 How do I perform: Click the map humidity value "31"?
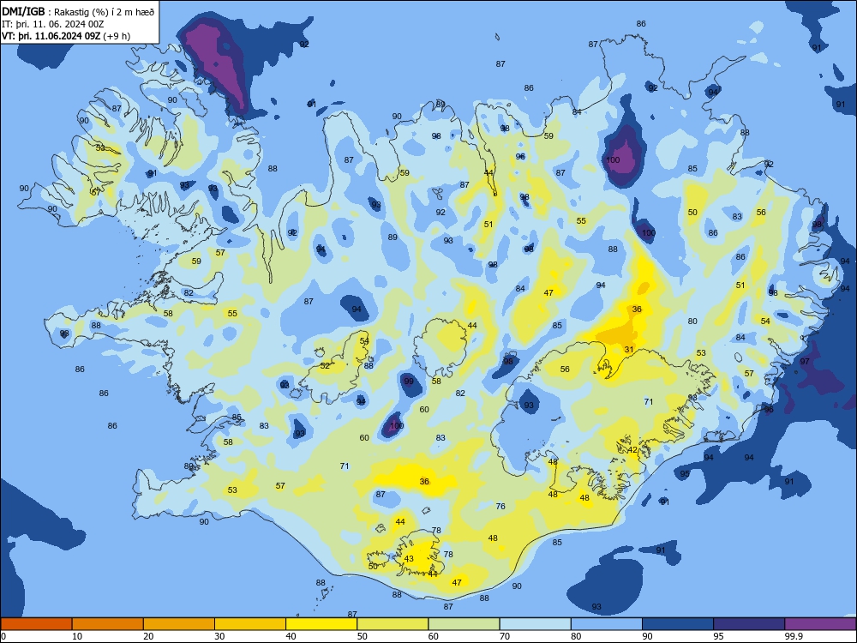click(629, 350)
